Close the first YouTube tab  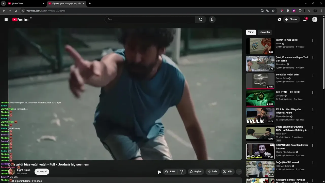43,4
